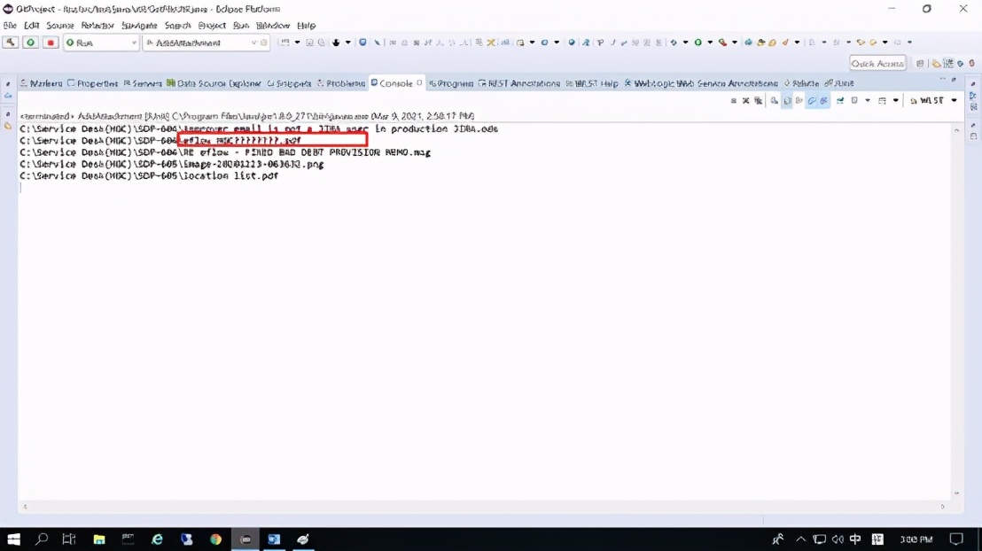Expand the New file dropdown arrow
The image size is (982, 551).
(297, 43)
